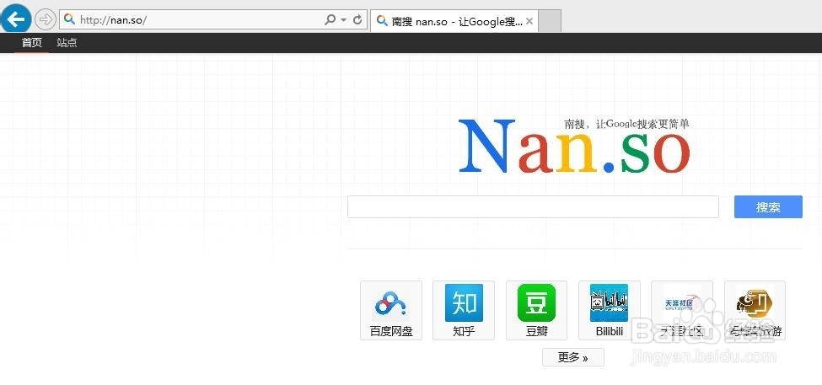Viewport: 822px width, 385px height.
Task: Go to the 首页 menu item
Action: pyautogui.click(x=31, y=42)
